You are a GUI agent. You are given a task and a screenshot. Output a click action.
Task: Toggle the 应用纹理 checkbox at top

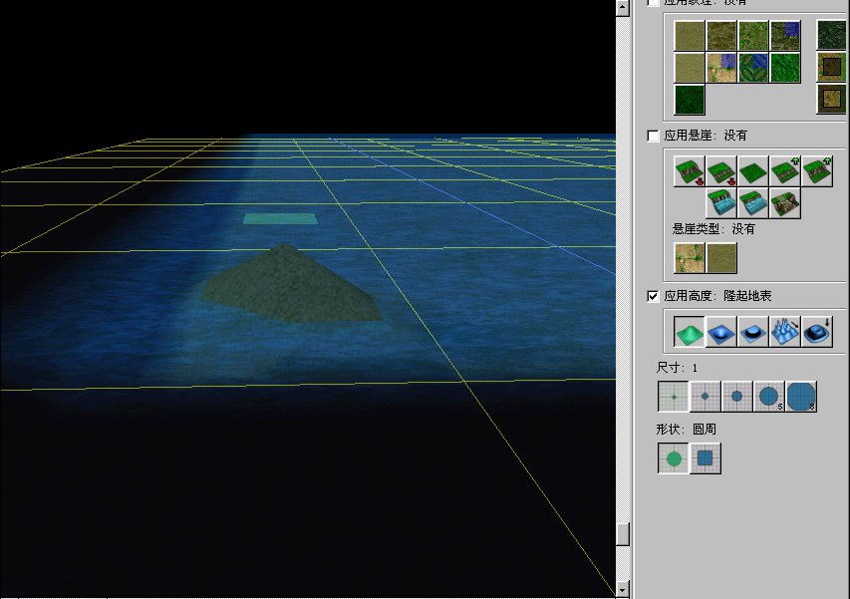653,3
